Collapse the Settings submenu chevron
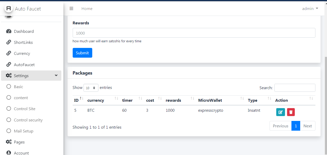 56,76
